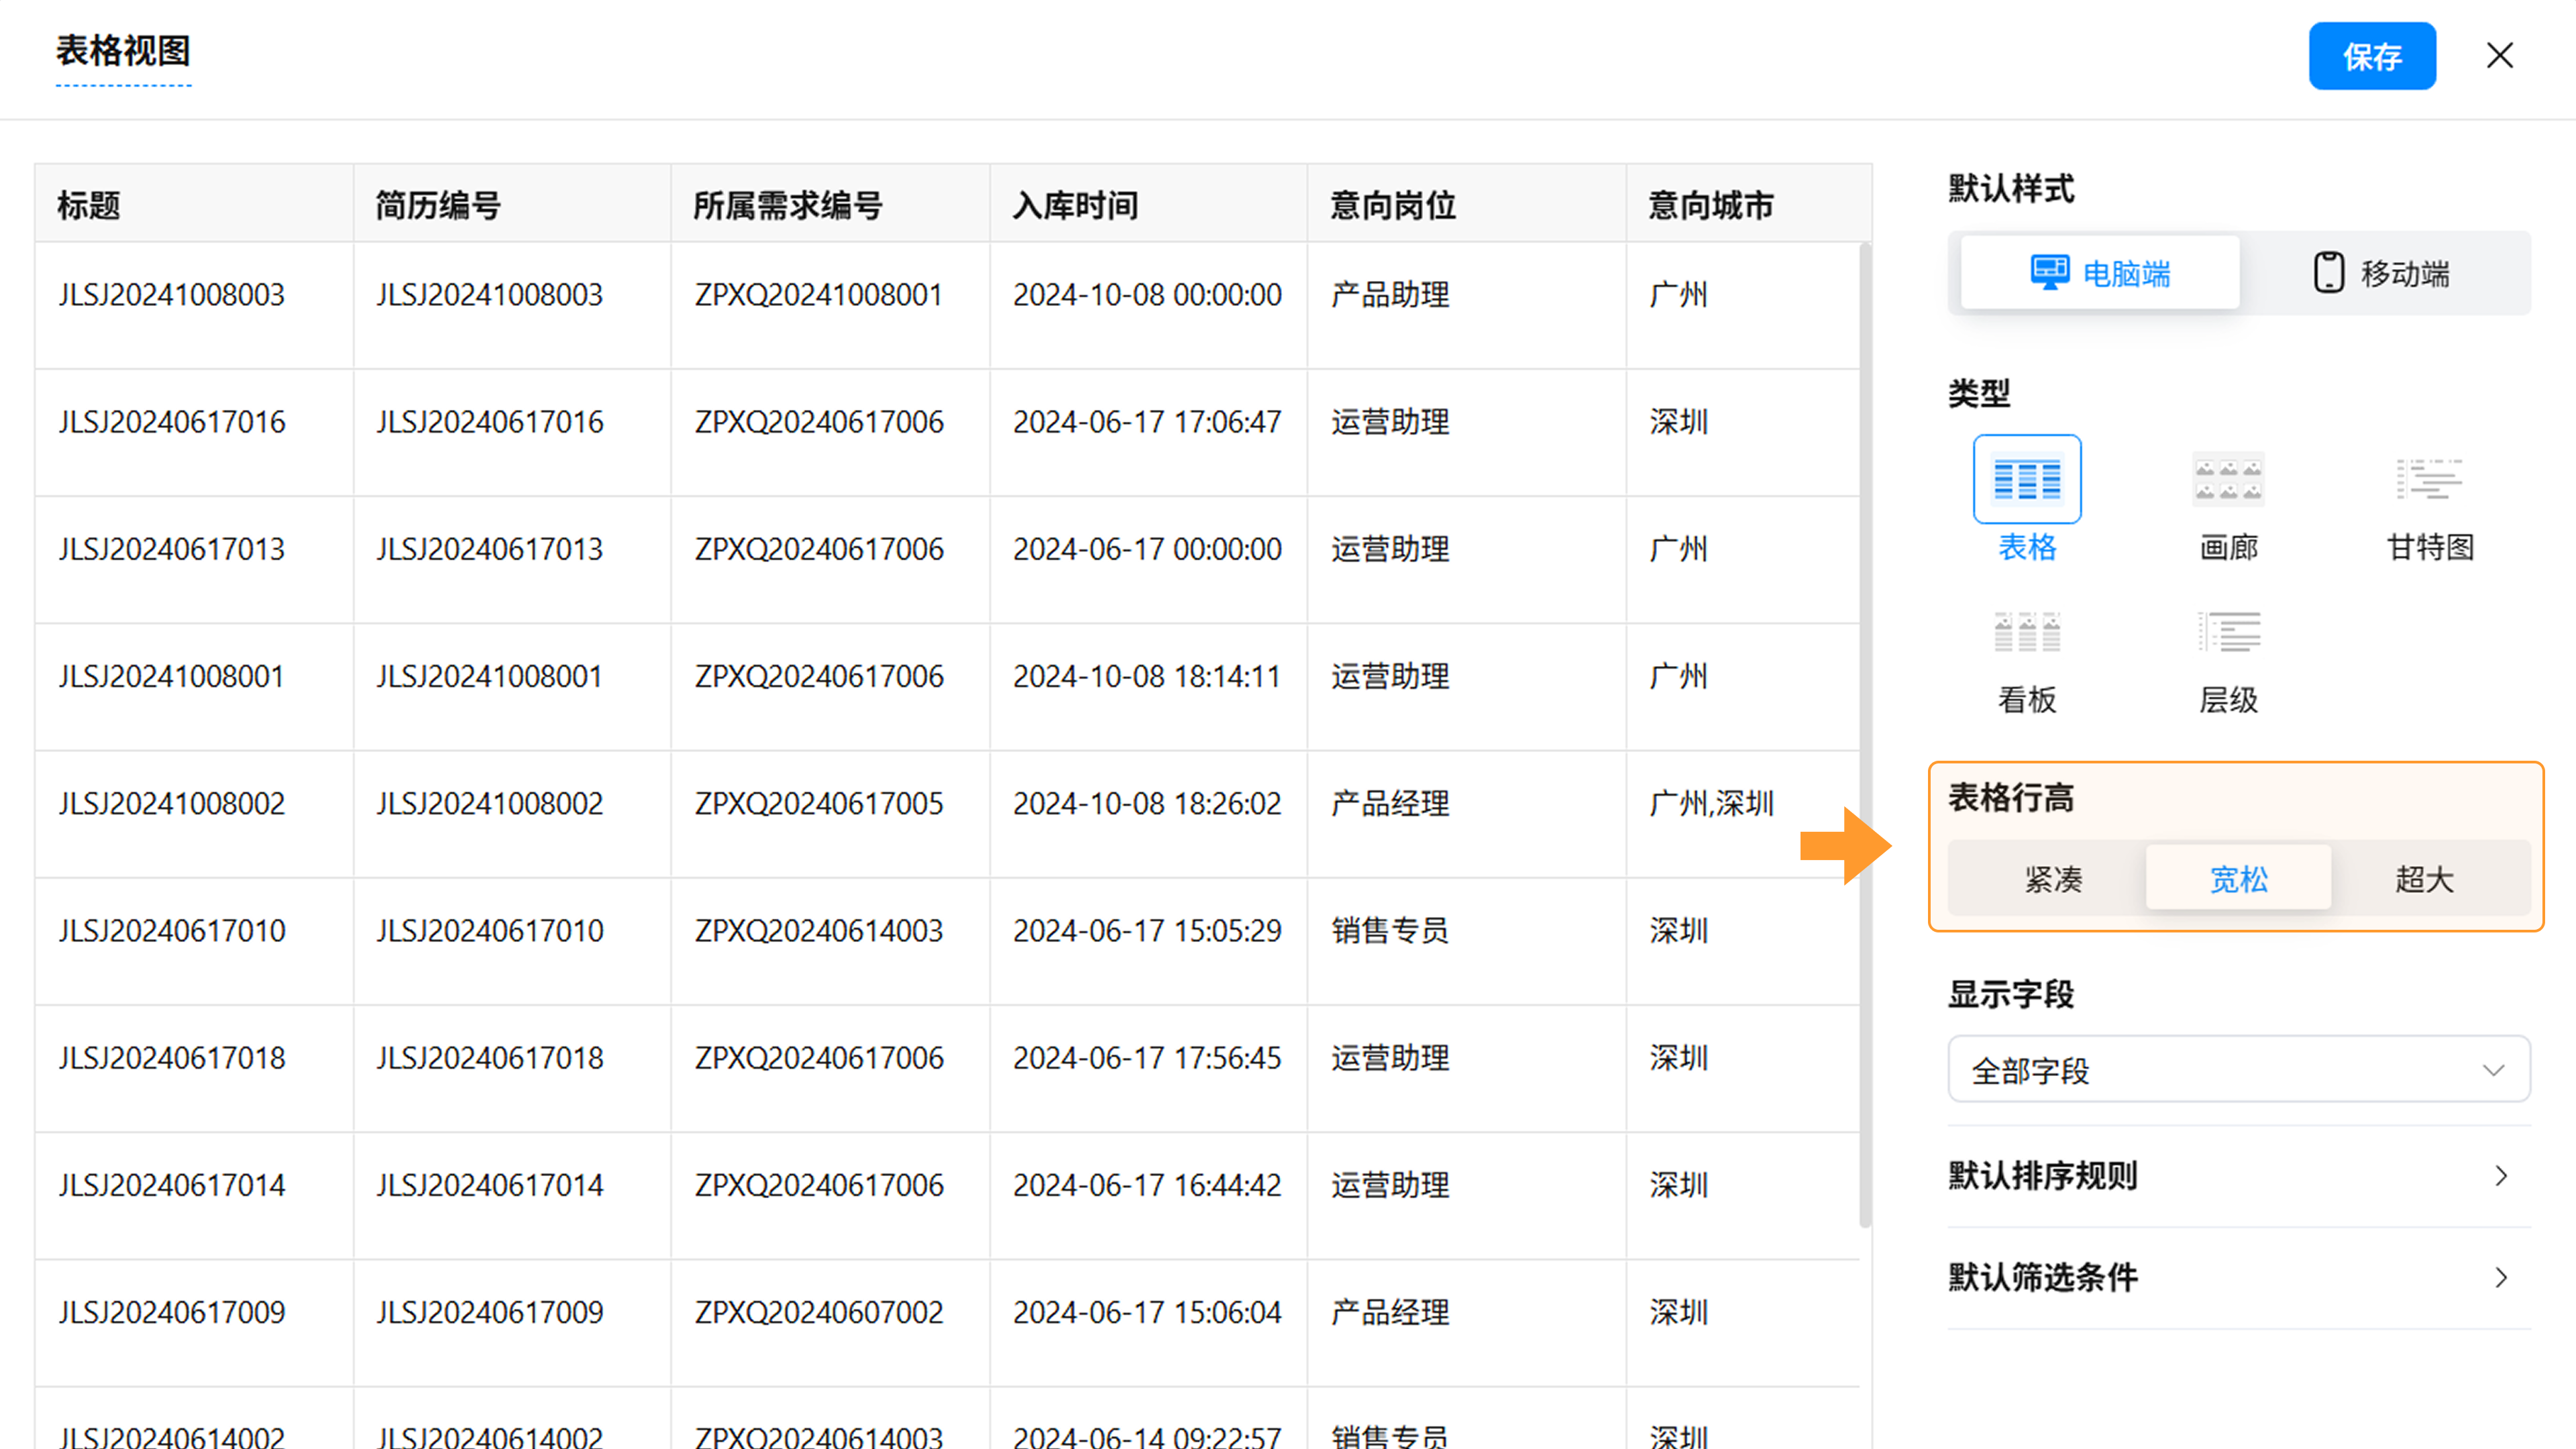Image resolution: width=2576 pixels, height=1449 pixels.
Task: Open the 全部字段 display fields dropdown
Action: [x=2238, y=1070]
